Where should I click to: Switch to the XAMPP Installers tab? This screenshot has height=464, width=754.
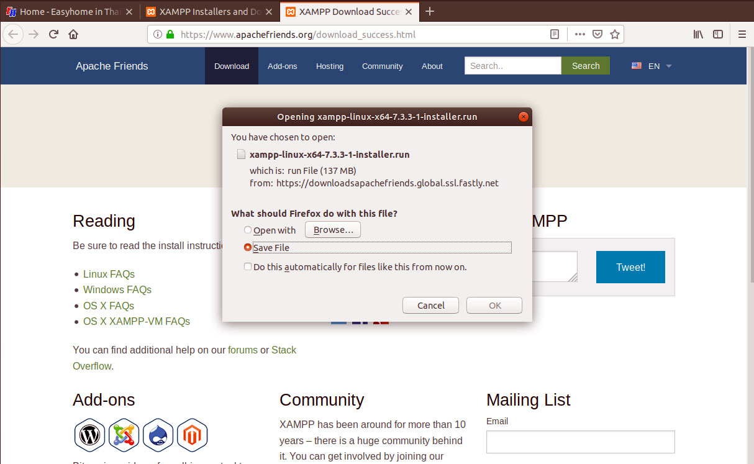tap(205, 11)
